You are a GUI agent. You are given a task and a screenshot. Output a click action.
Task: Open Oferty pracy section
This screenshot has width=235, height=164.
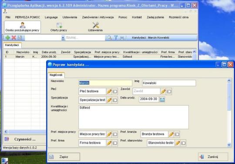pos(59,27)
